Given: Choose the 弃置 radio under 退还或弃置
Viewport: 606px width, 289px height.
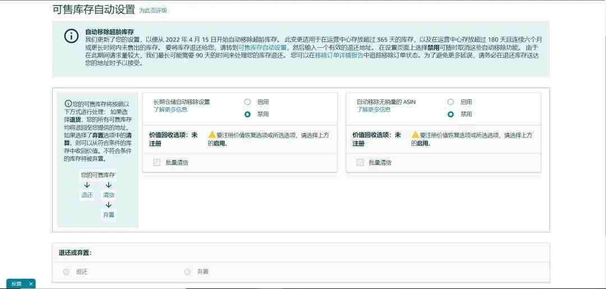Looking at the screenshot, I should click(187, 272).
